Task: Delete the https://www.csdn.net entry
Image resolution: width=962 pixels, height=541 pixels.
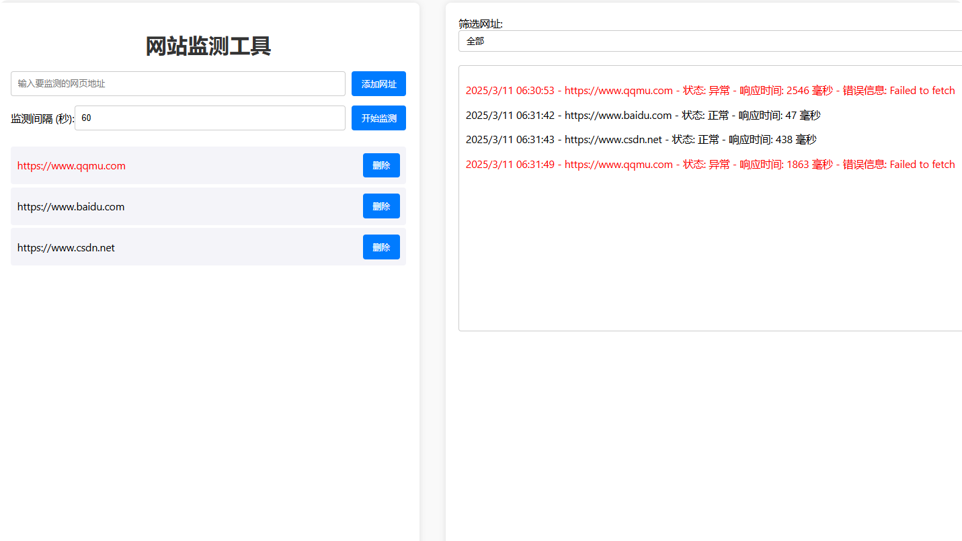Action: click(381, 247)
